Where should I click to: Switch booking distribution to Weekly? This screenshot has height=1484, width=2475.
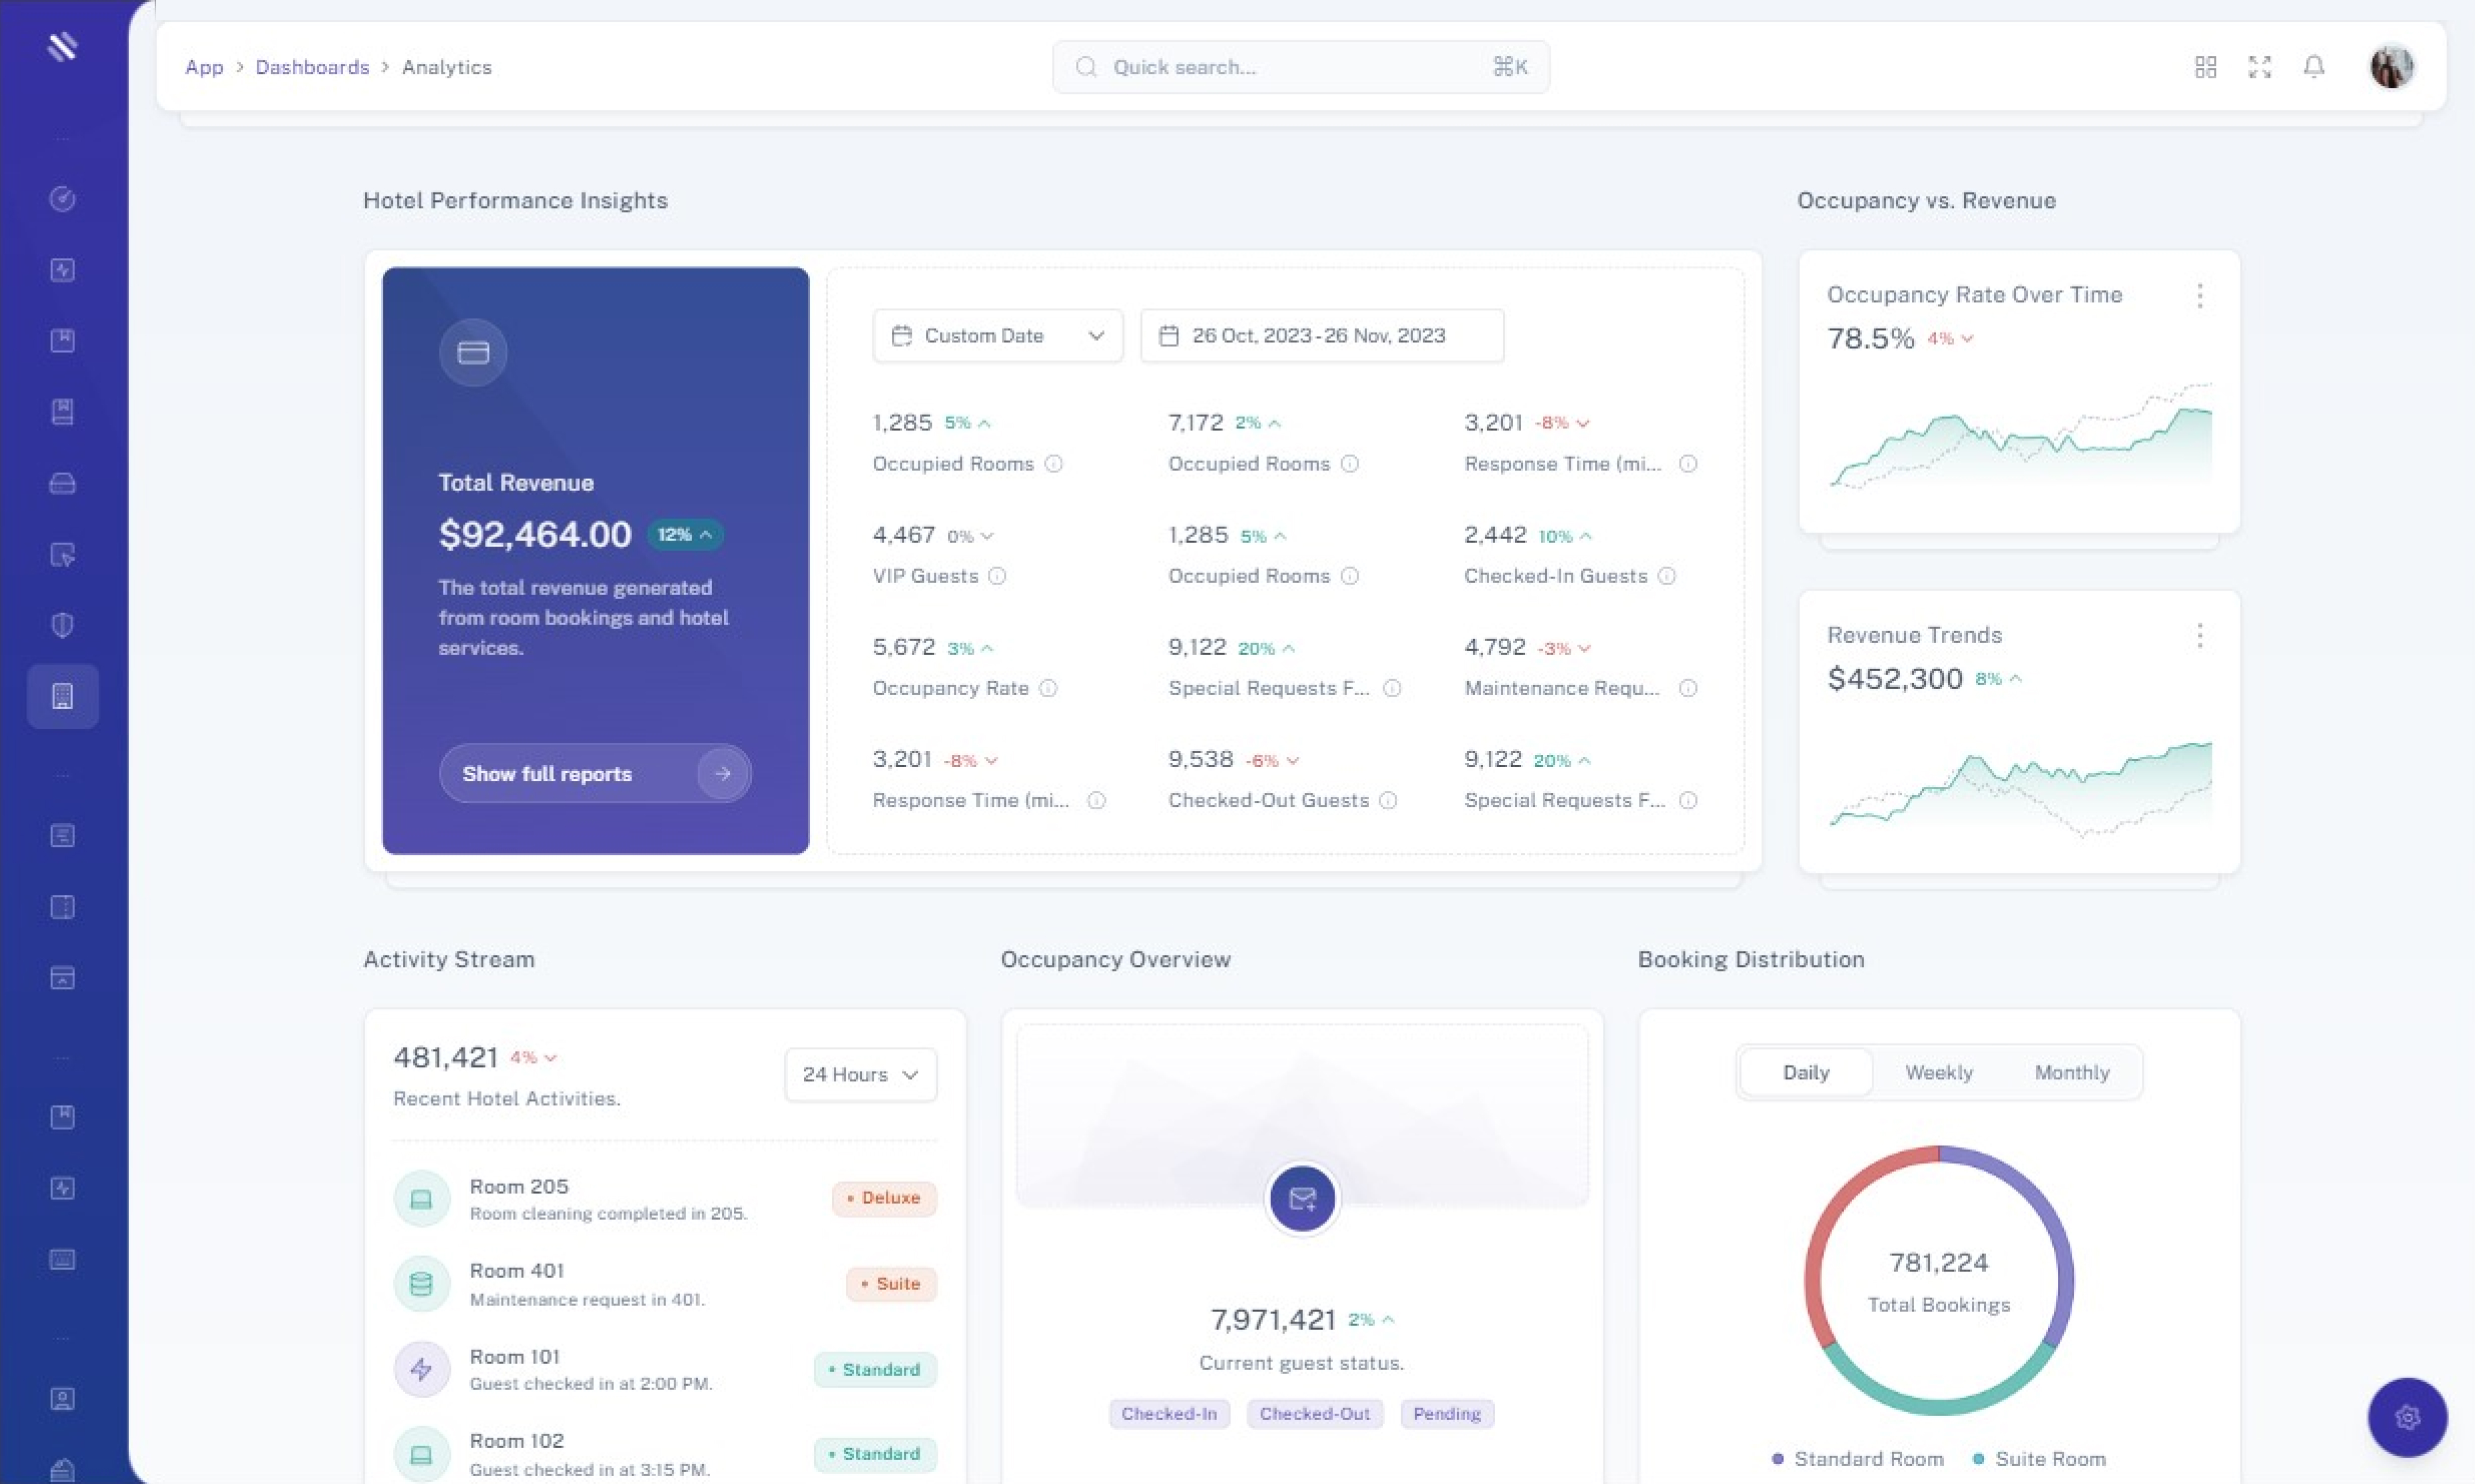click(1938, 1073)
